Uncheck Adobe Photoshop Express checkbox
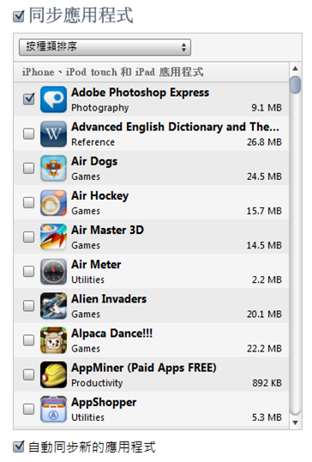This screenshot has width=312, height=462. [x=29, y=99]
